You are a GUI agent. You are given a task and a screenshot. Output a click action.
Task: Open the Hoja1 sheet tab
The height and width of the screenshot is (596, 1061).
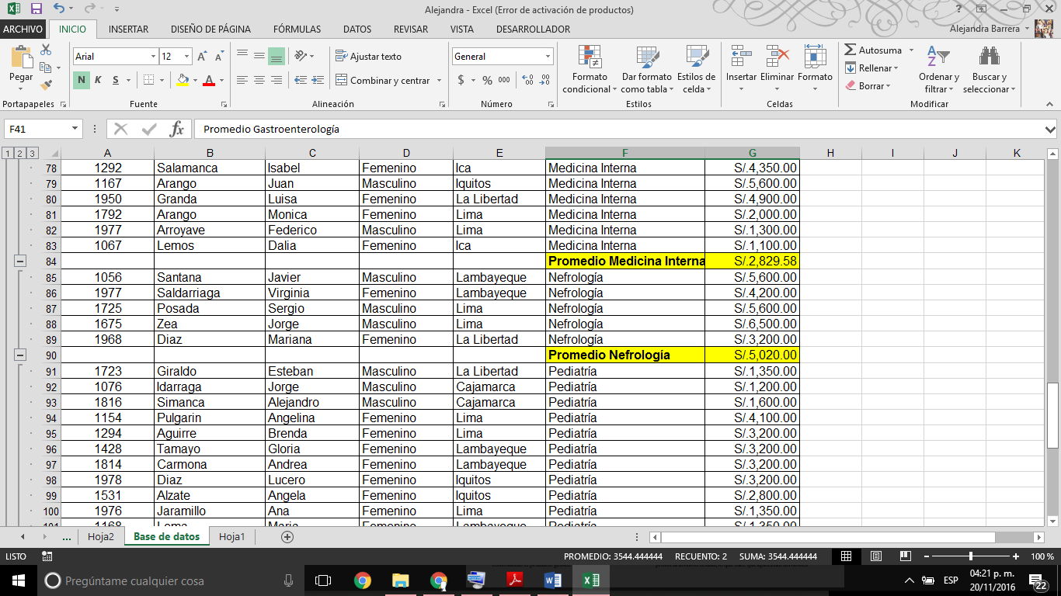point(231,535)
